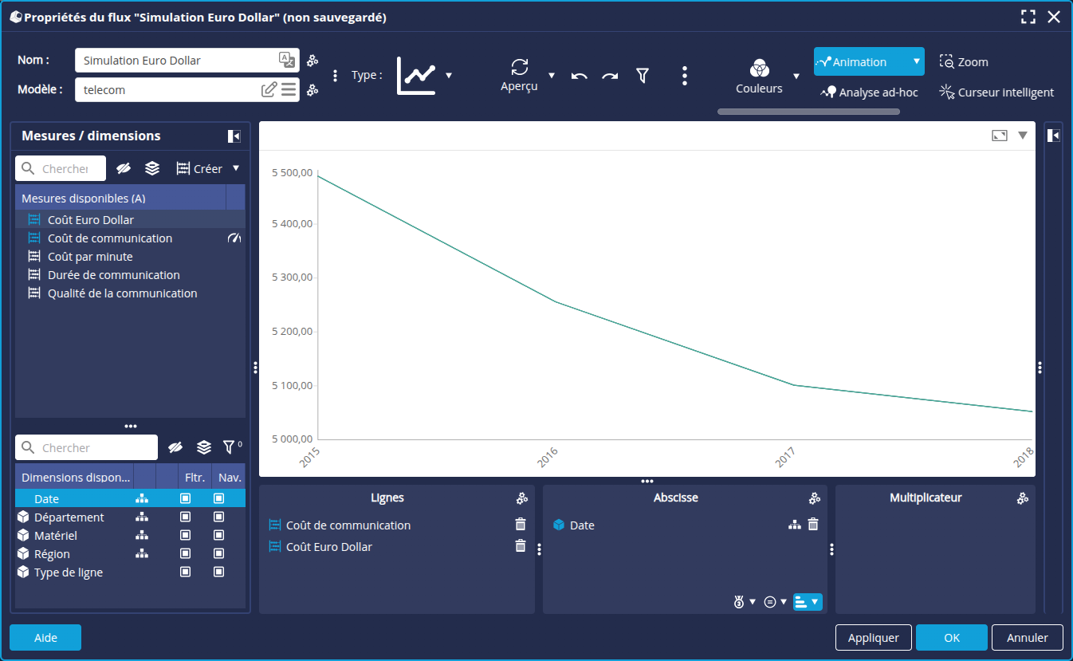Image resolution: width=1073 pixels, height=661 pixels.
Task: Open the filter funnel in top toolbar
Action: 643,75
